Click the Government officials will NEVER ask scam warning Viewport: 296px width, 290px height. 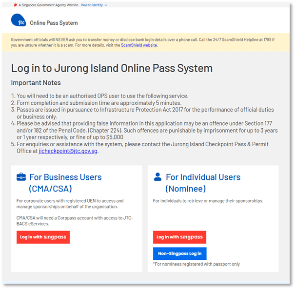[143, 42]
